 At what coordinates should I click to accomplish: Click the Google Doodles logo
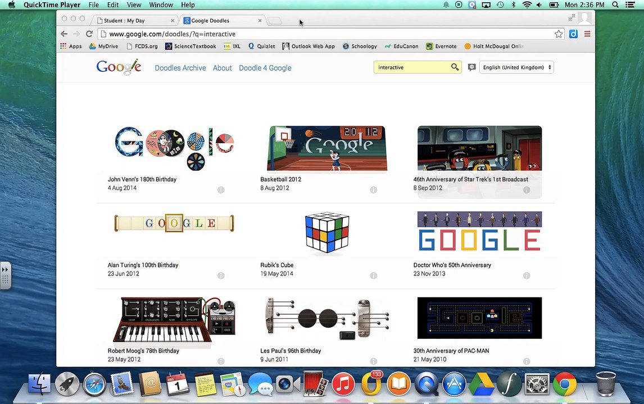pos(119,67)
